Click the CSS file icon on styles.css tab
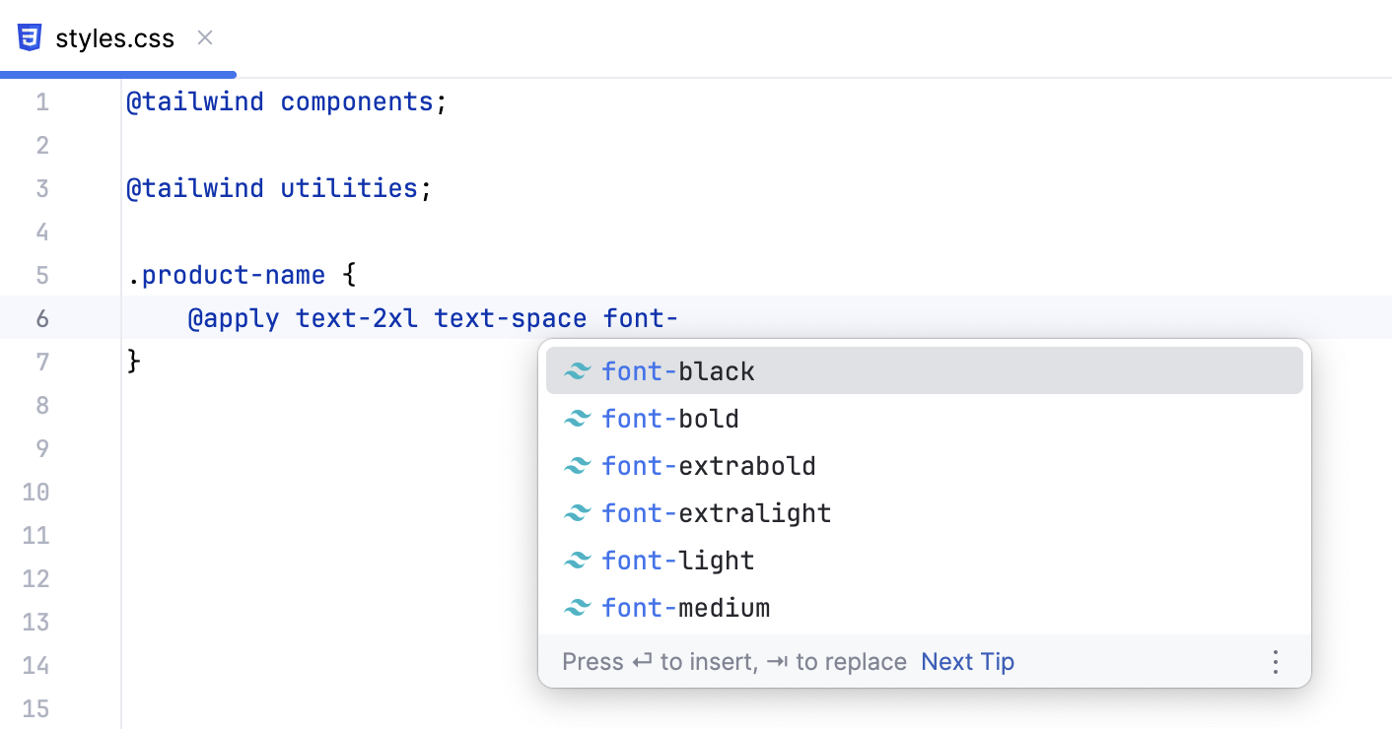This screenshot has width=1392, height=729. pos(31,38)
